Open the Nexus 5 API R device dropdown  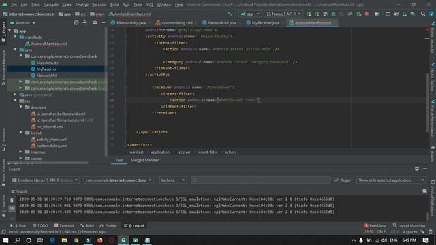pyautogui.click(x=283, y=14)
